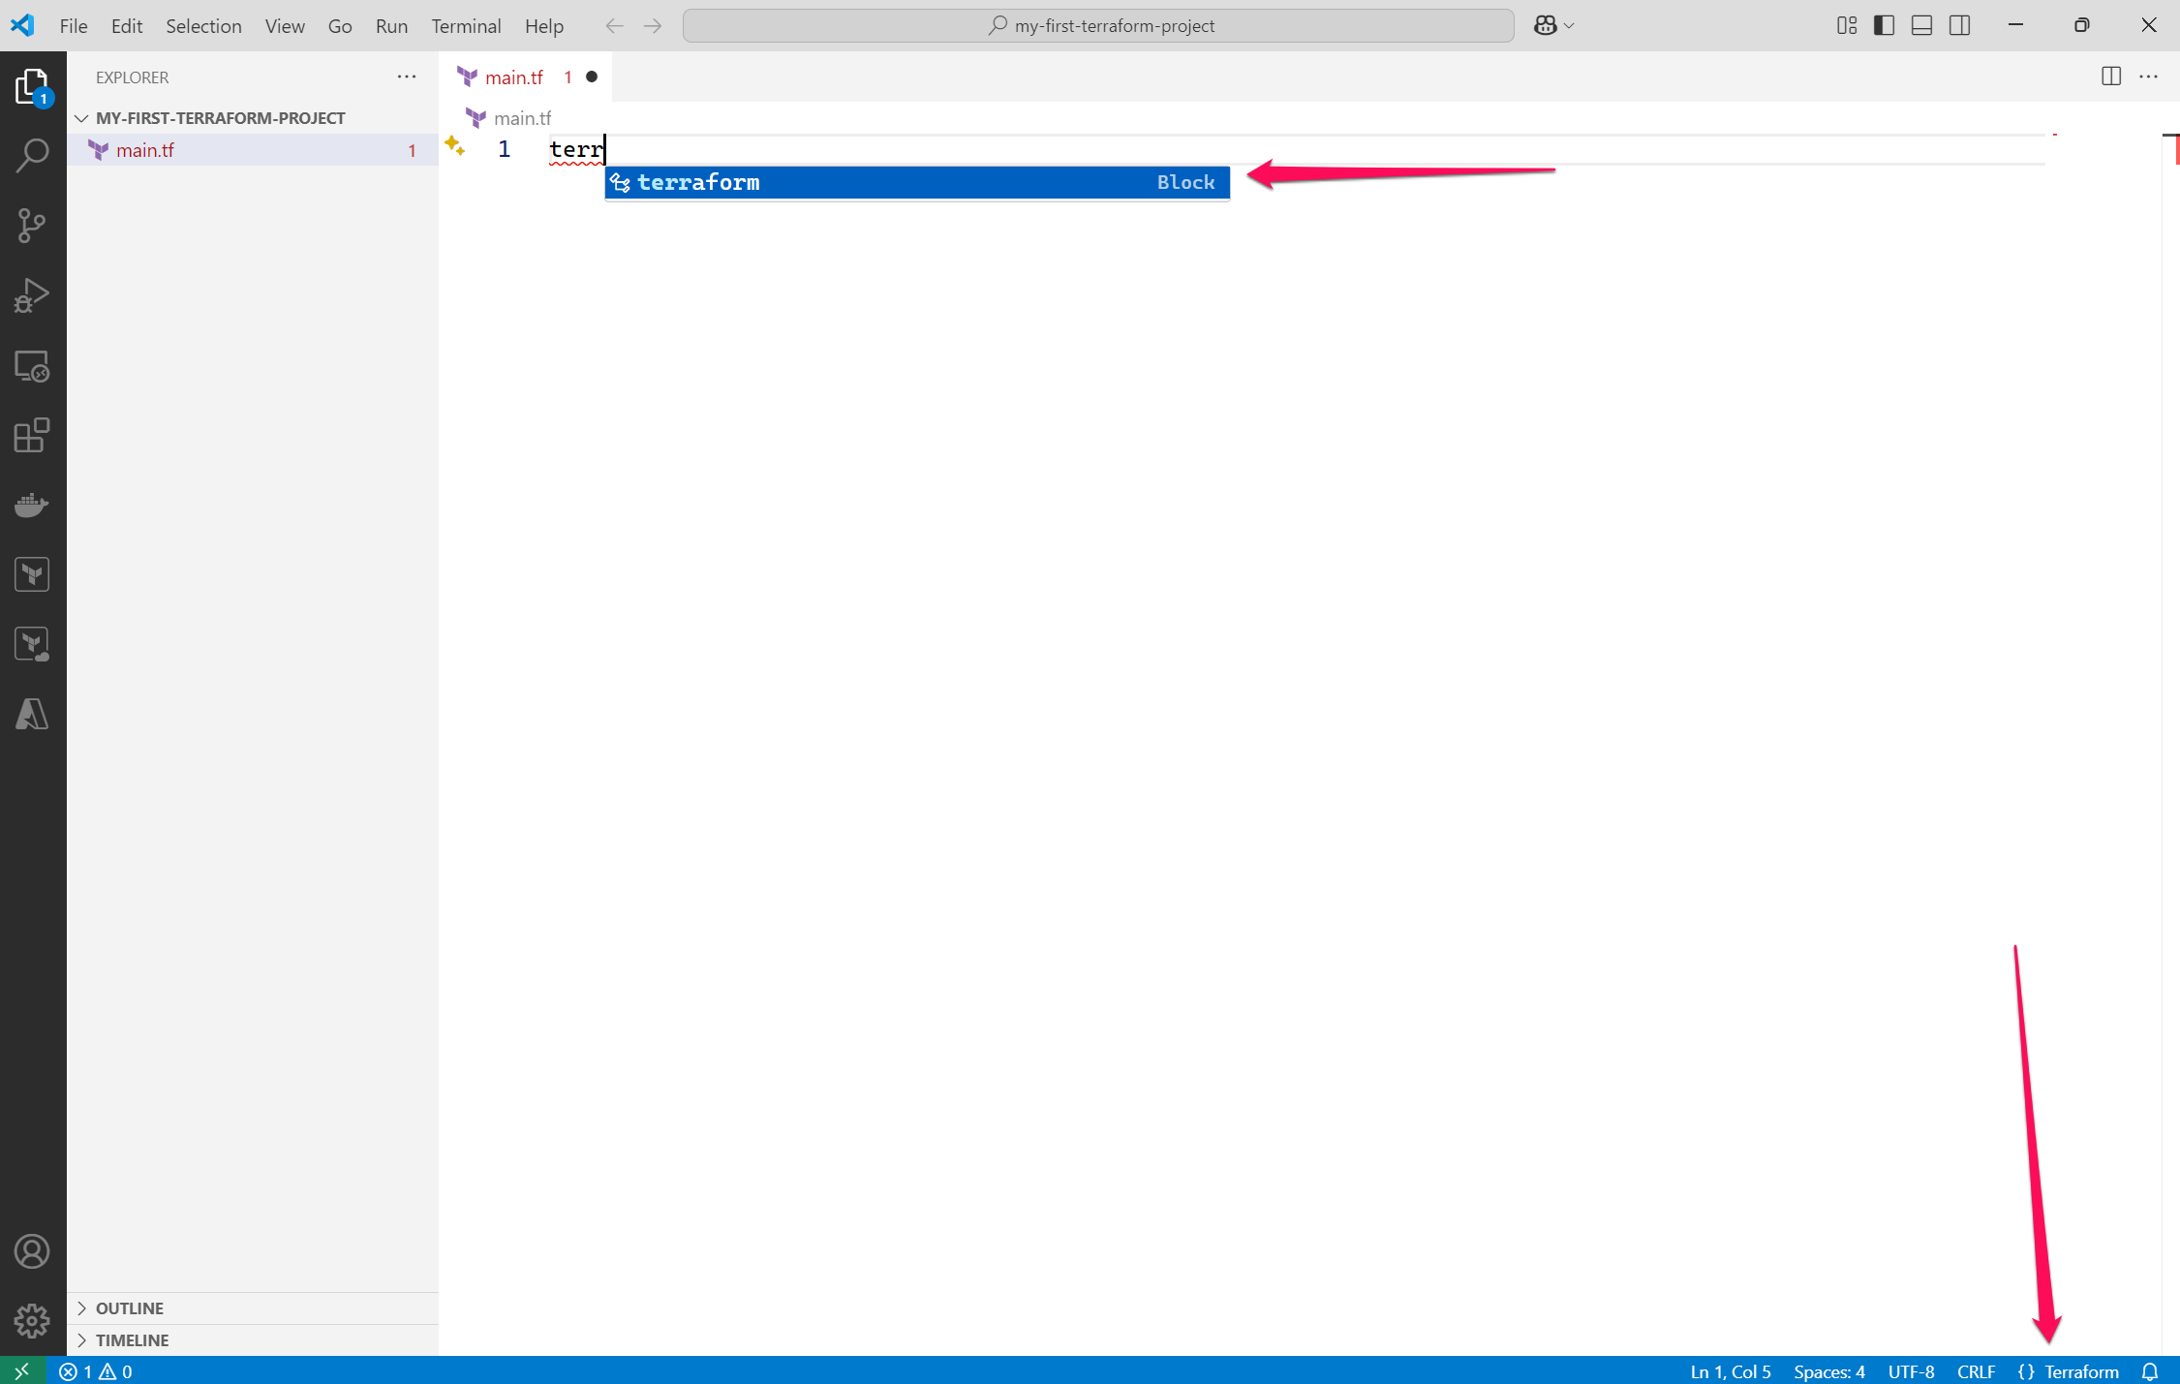Open the Run and Debug view
The height and width of the screenshot is (1384, 2180).
pyautogui.click(x=32, y=295)
